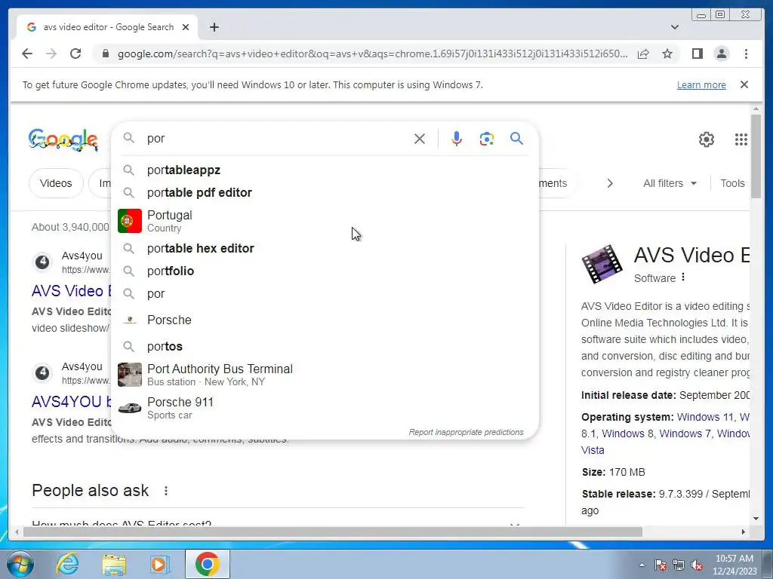This screenshot has height=579, width=773.
Task: Select the portos suggestion
Action: [325, 347]
